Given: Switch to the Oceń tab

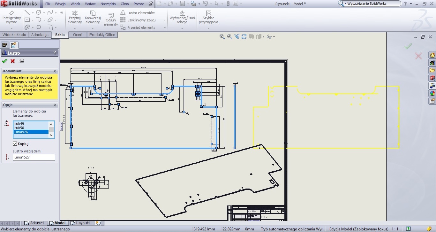Looking at the screenshot, I should tap(78, 35).
